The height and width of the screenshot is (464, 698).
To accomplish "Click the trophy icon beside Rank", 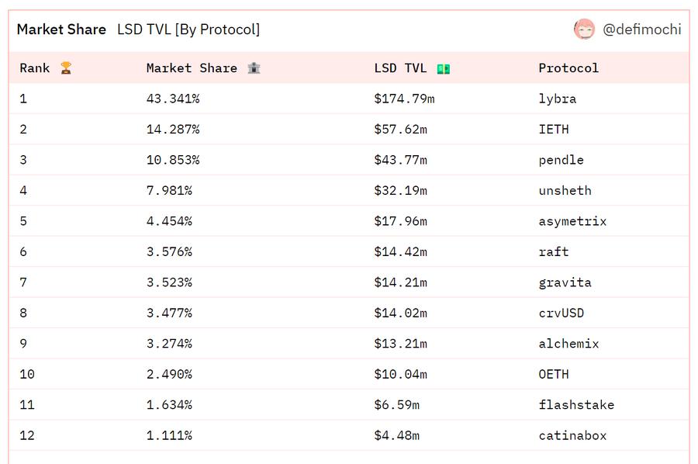I will pos(66,68).
